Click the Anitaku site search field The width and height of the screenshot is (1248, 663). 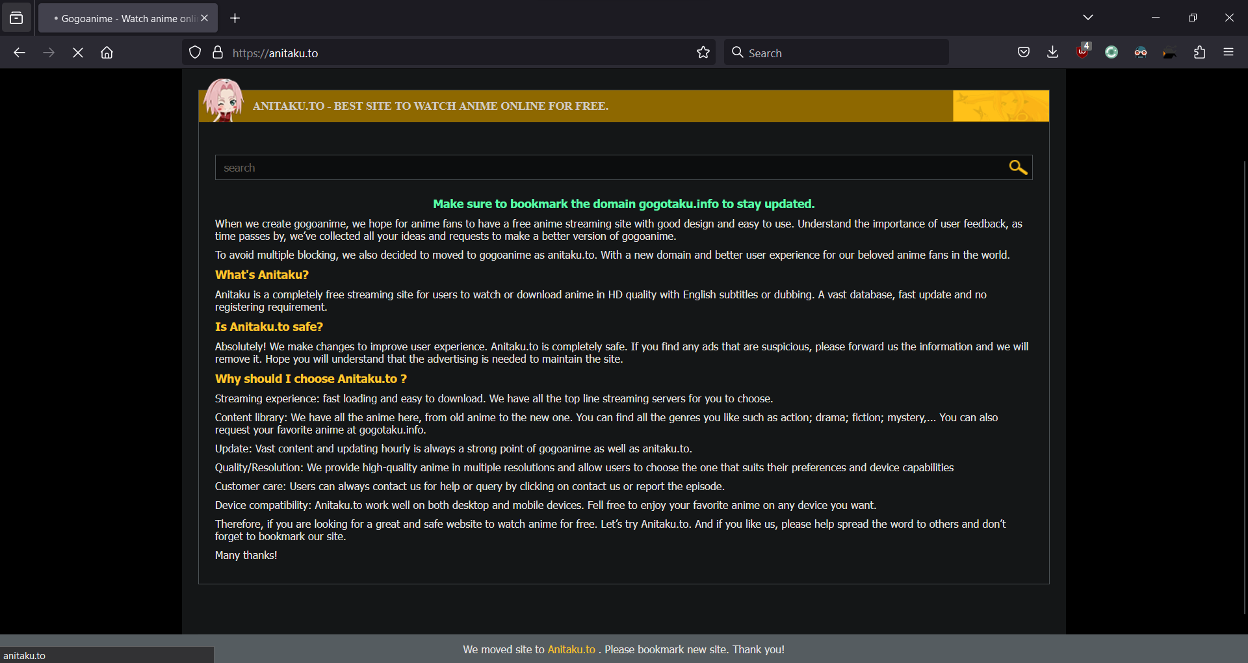tap(608, 168)
